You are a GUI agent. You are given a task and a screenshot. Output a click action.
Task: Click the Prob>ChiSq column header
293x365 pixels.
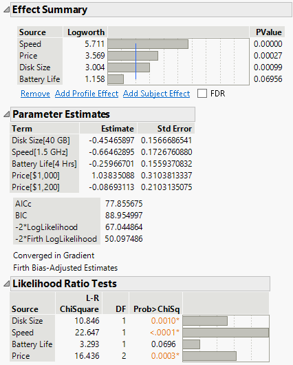[x=156, y=309]
